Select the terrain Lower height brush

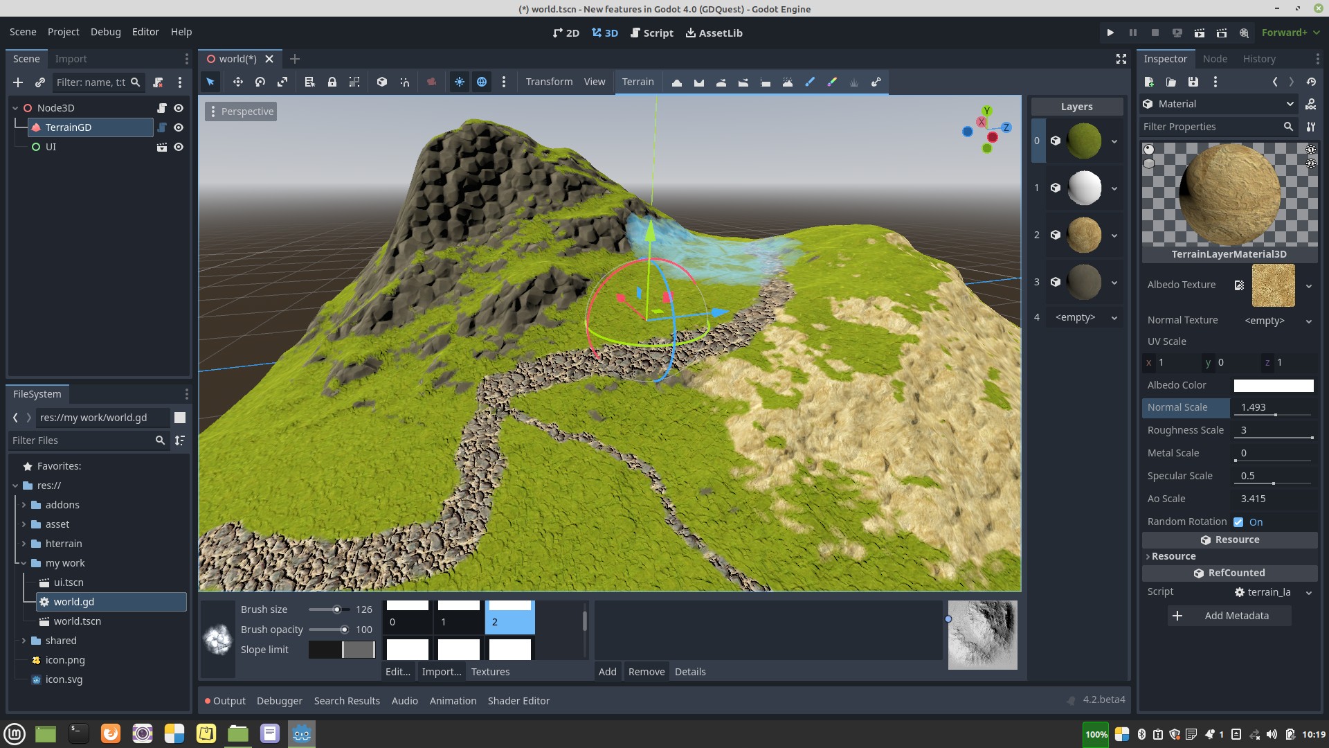(698, 82)
